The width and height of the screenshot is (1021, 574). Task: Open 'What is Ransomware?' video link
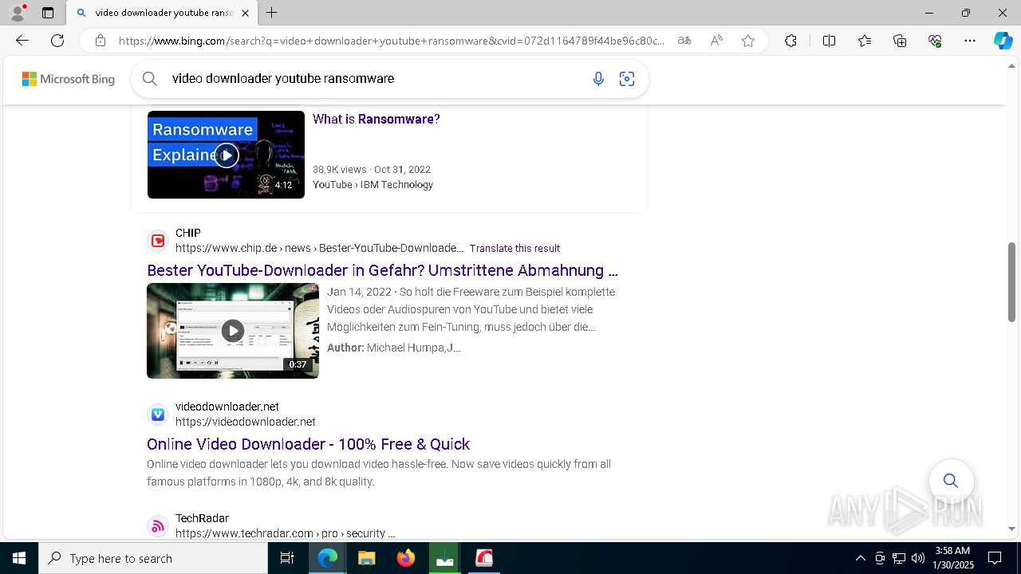(x=376, y=119)
